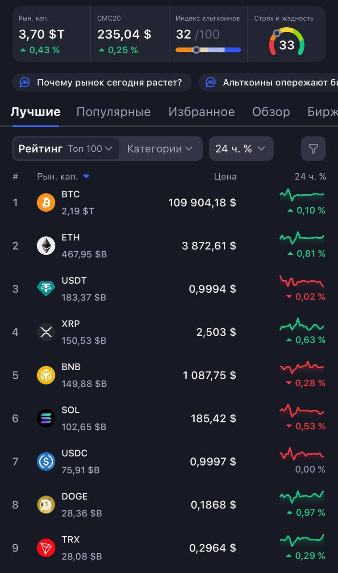The image size is (338, 573).
Task: Tap the altcoin index slider bar
Action: [208, 50]
